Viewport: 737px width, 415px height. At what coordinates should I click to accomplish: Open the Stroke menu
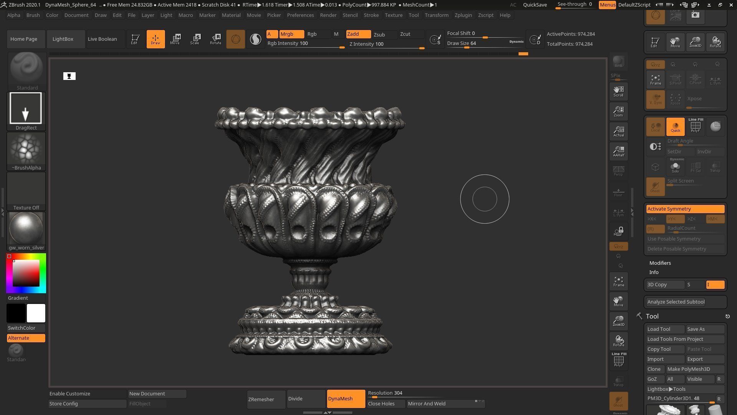coord(371,15)
